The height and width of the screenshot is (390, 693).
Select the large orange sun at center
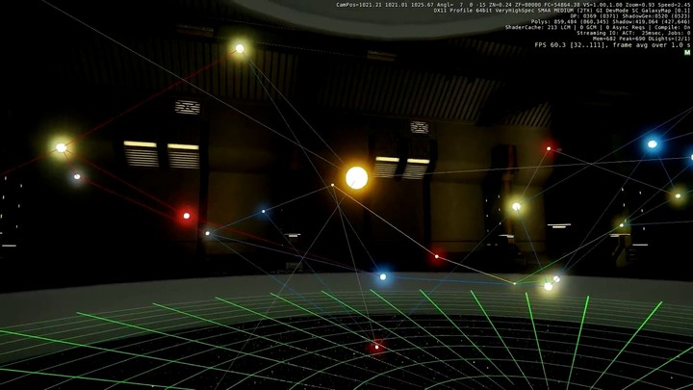tap(357, 178)
